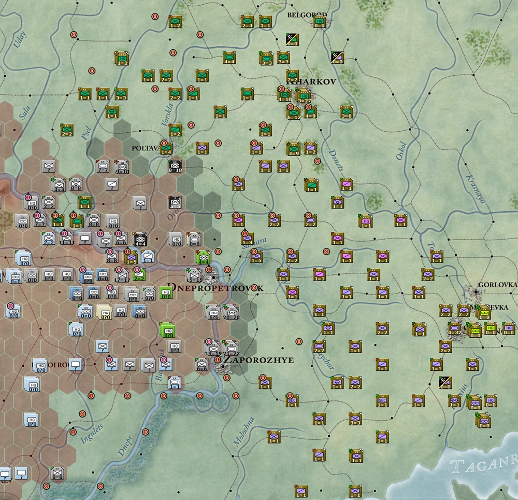The width and height of the screenshot is (518, 500).
Task: Select the yellow-green mechanized stack near Makeevka
Action: point(484,312)
